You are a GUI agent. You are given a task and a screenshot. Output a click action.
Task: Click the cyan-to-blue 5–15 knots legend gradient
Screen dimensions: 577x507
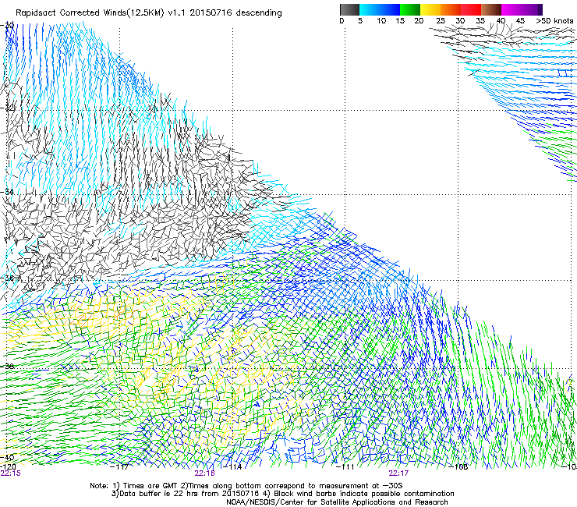[380, 9]
